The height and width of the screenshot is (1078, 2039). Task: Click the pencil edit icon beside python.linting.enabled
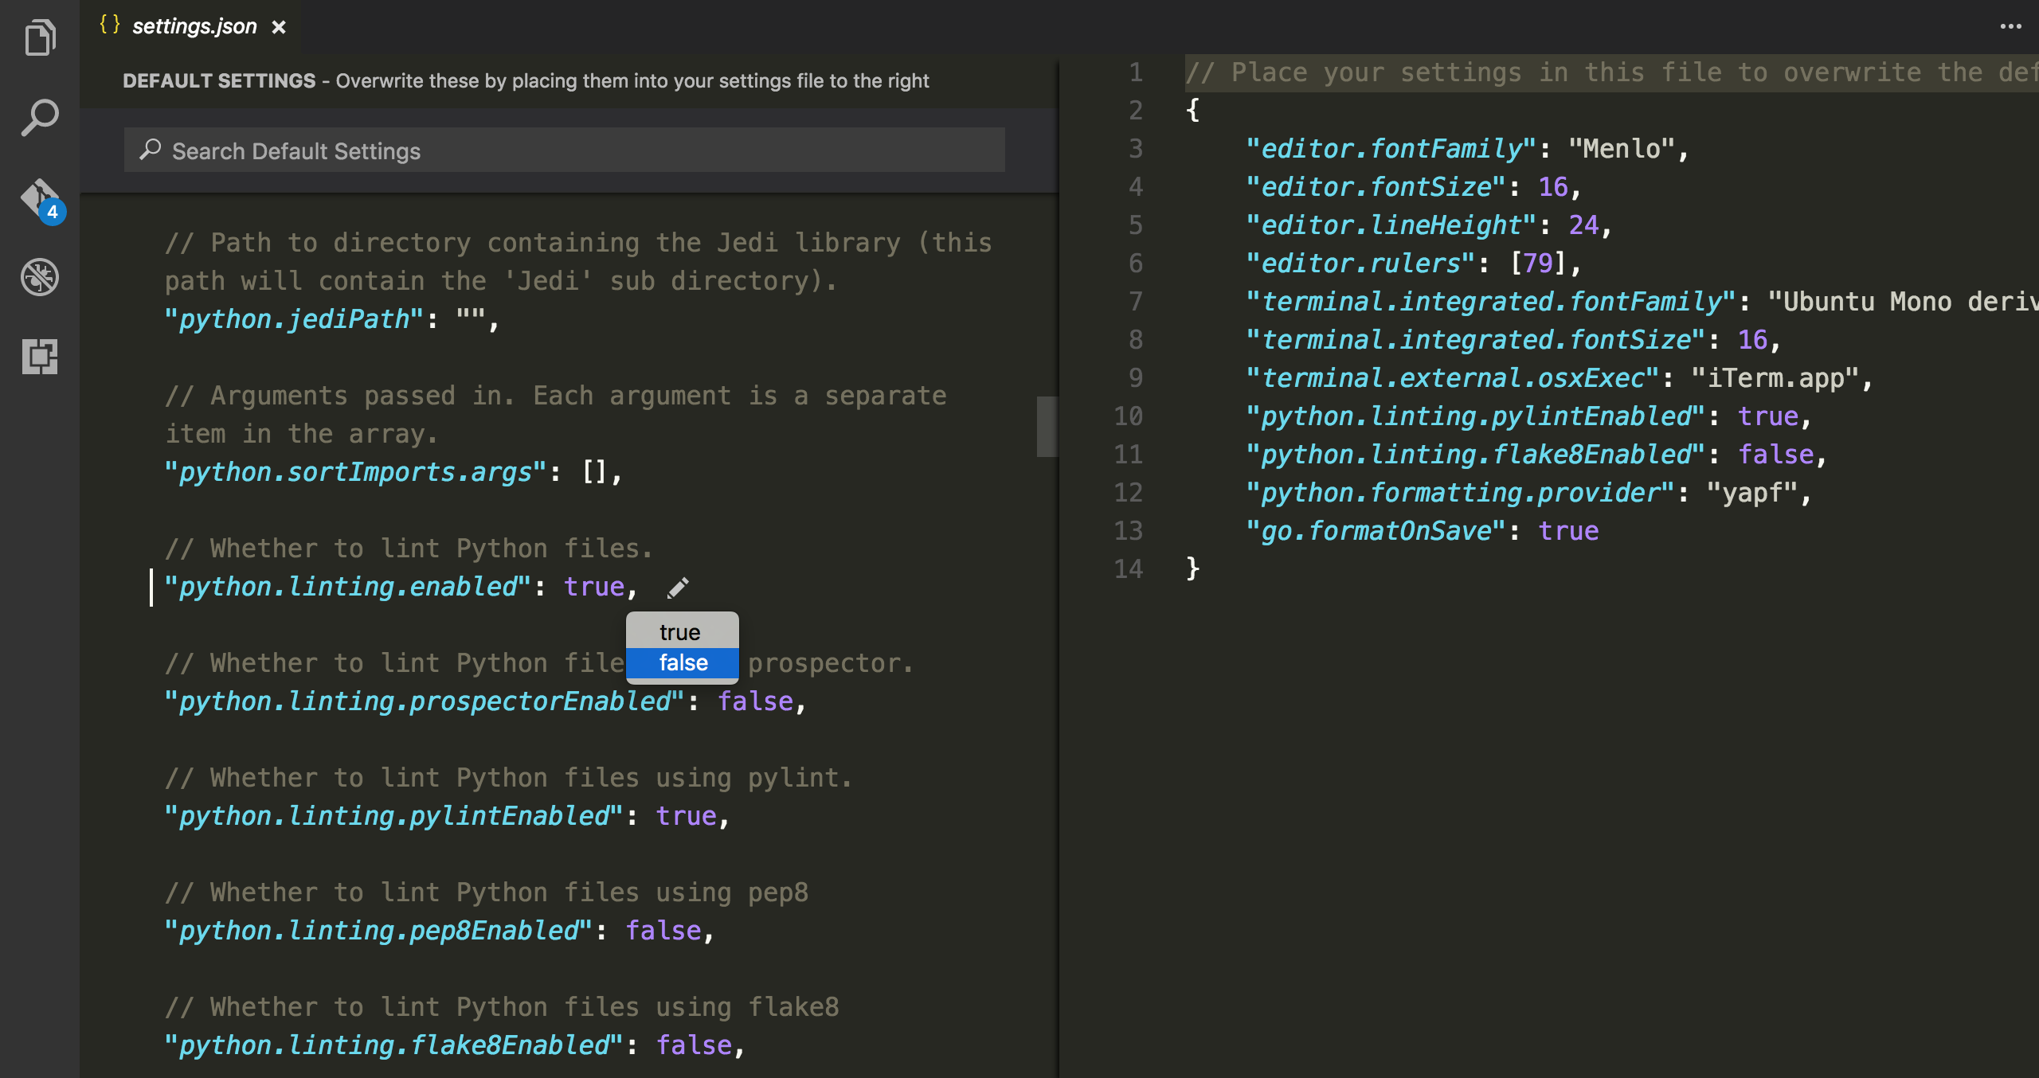[x=678, y=588]
